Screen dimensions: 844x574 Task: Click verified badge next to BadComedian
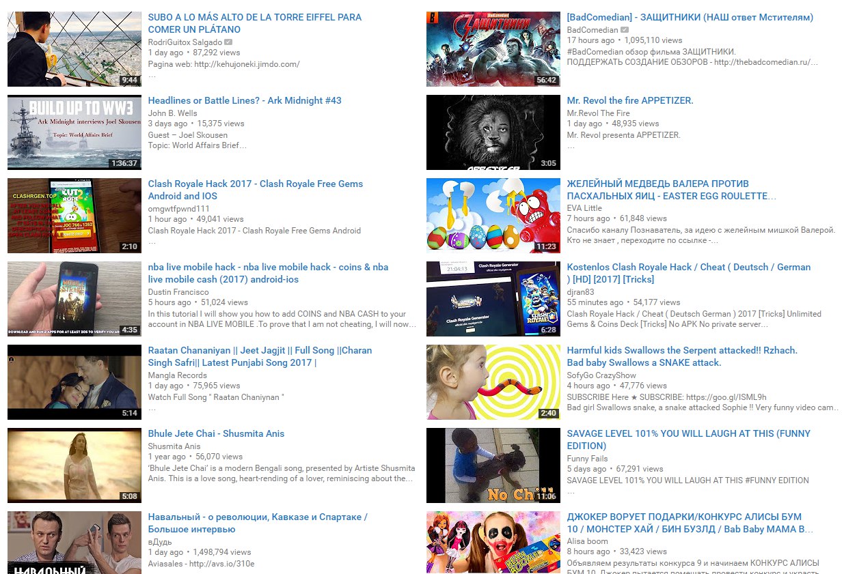[x=625, y=30]
